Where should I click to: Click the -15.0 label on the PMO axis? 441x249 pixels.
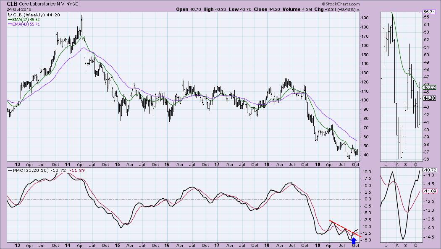click(x=367, y=240)
